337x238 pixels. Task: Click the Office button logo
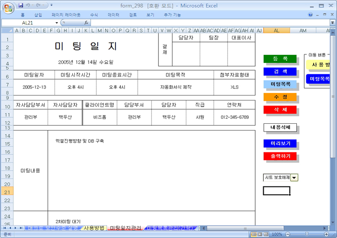coord(8,8)
